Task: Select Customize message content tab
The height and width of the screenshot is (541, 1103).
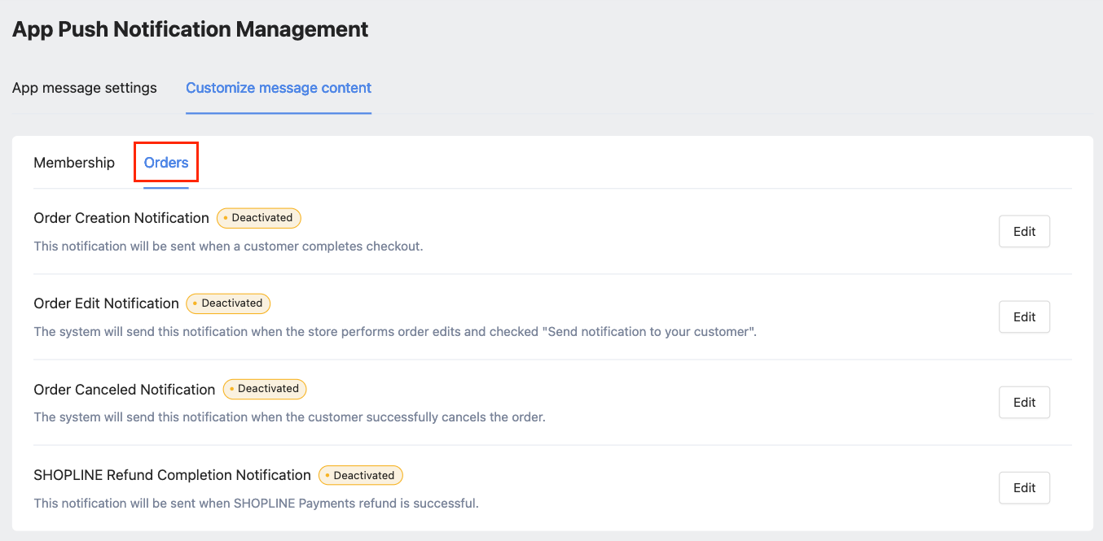Action: (279, 88)
